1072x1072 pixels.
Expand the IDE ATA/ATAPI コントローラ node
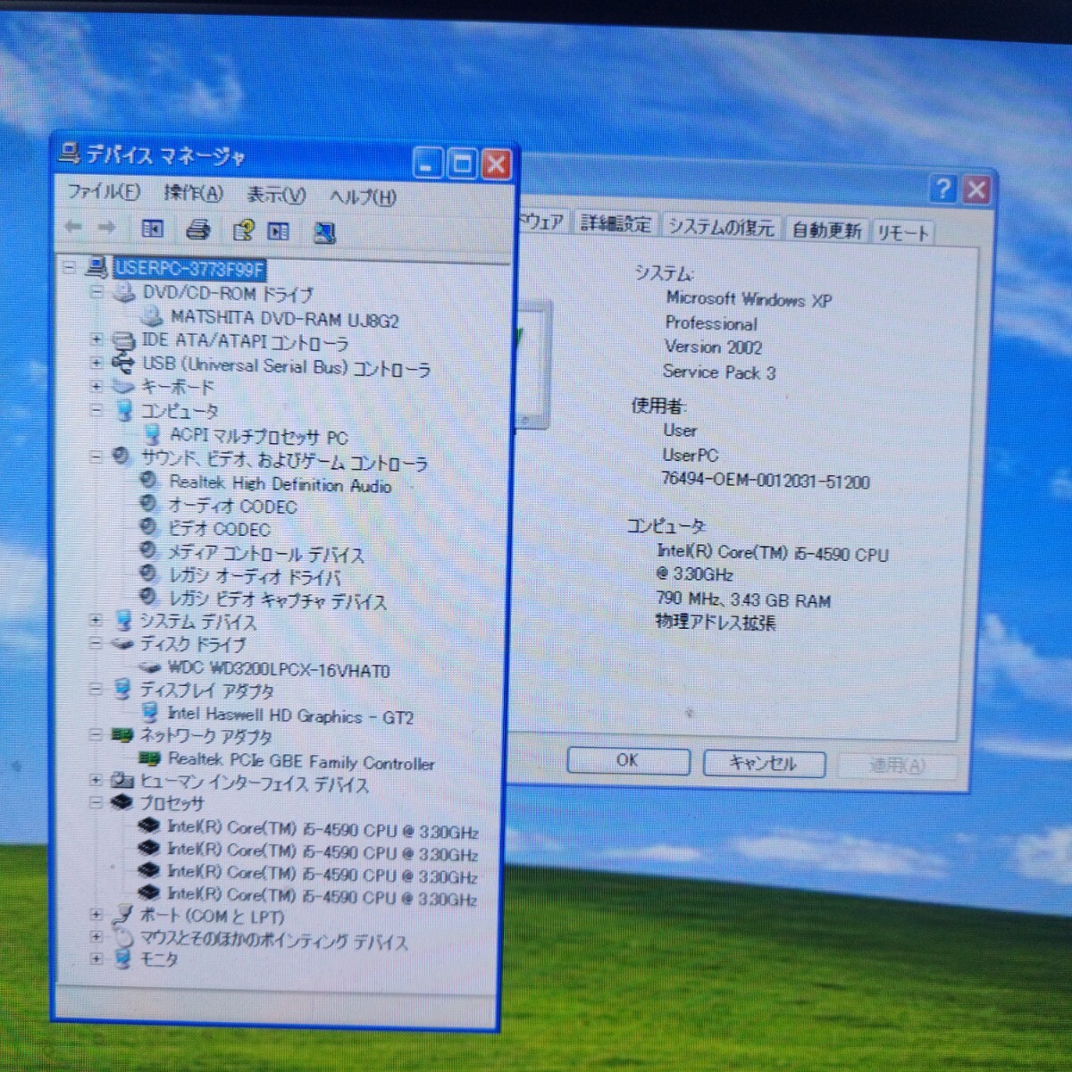(96, 339)
